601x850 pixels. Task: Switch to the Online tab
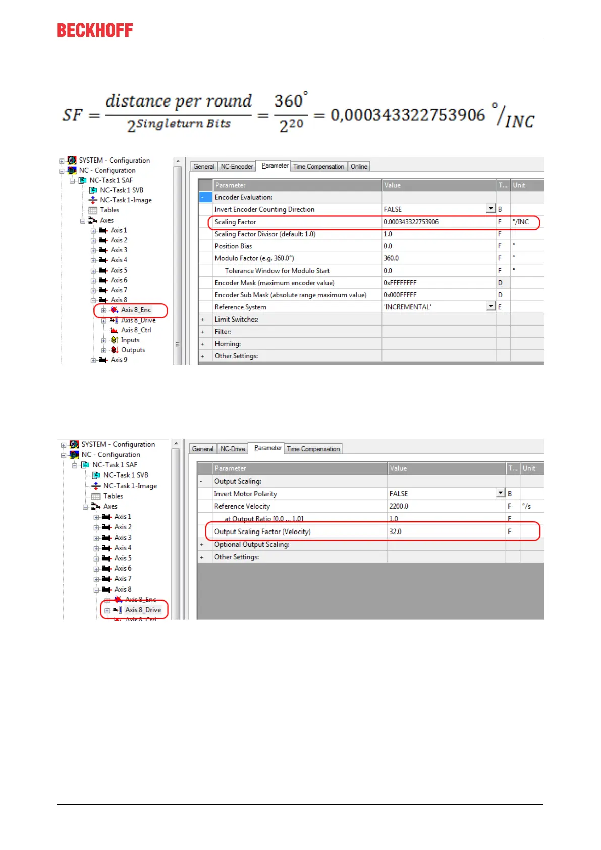359,167
